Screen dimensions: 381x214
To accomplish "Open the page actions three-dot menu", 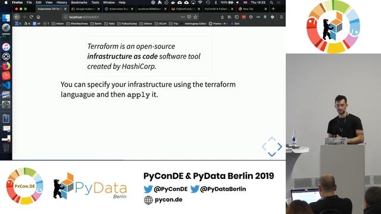I will 183,17.
